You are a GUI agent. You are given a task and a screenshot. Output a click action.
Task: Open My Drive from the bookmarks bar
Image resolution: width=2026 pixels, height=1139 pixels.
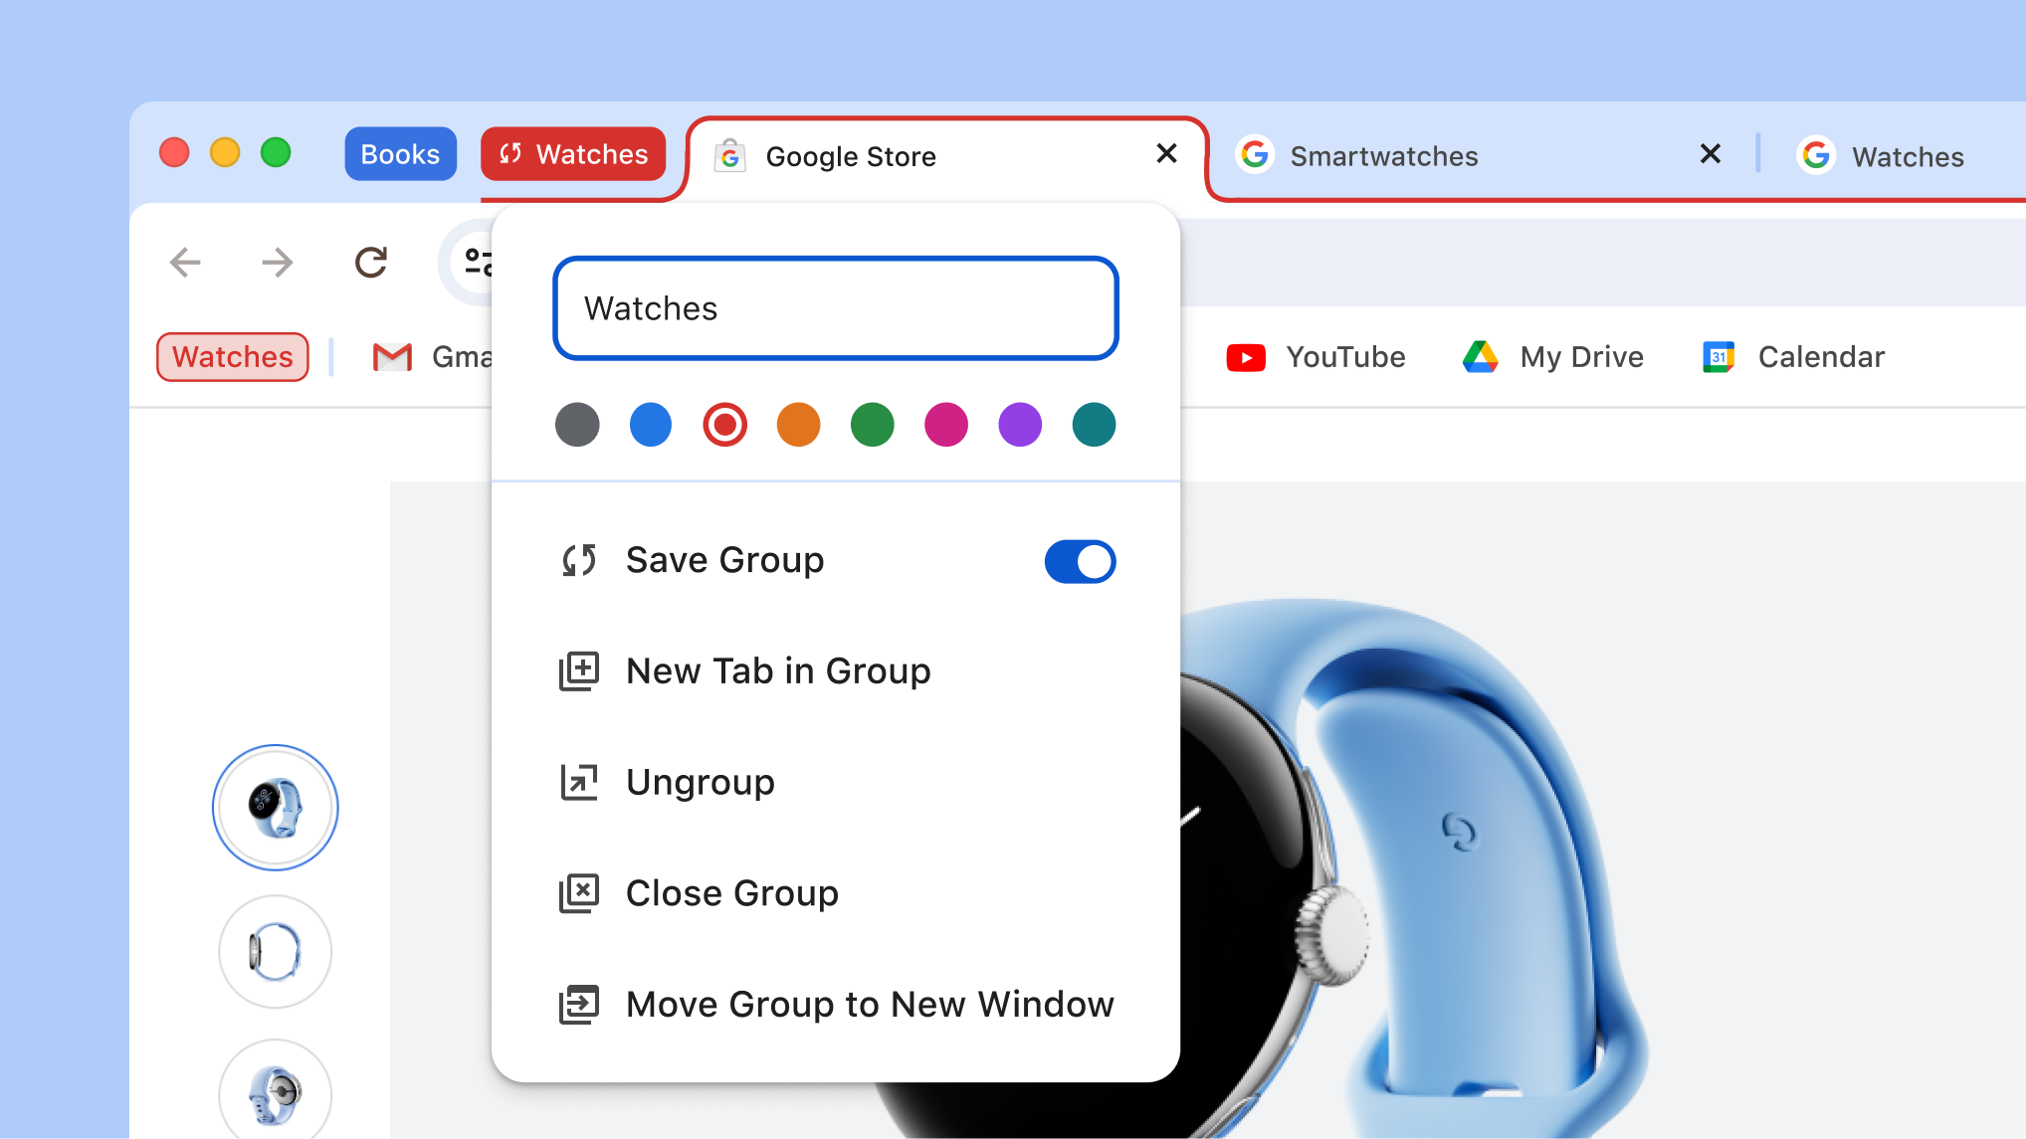(x=1552, y=357)
